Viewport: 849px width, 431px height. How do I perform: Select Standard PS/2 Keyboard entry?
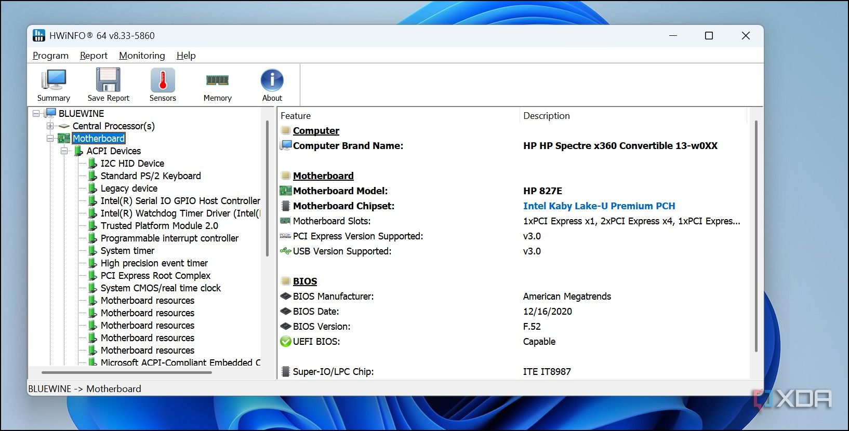(151, 176)
